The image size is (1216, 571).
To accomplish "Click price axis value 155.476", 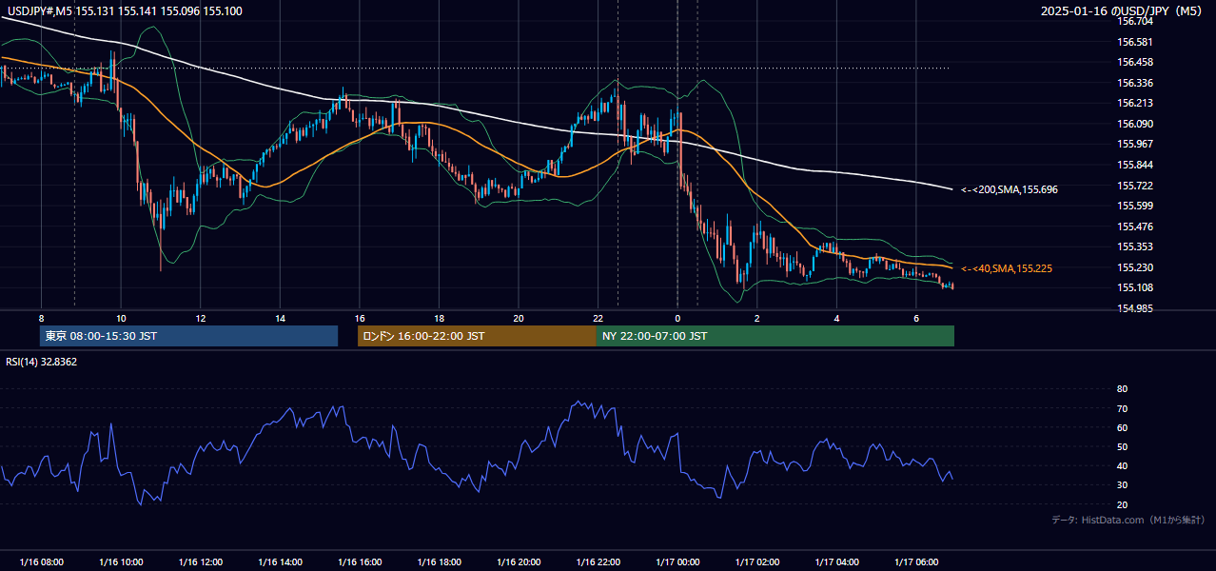I will point(1134,226).
